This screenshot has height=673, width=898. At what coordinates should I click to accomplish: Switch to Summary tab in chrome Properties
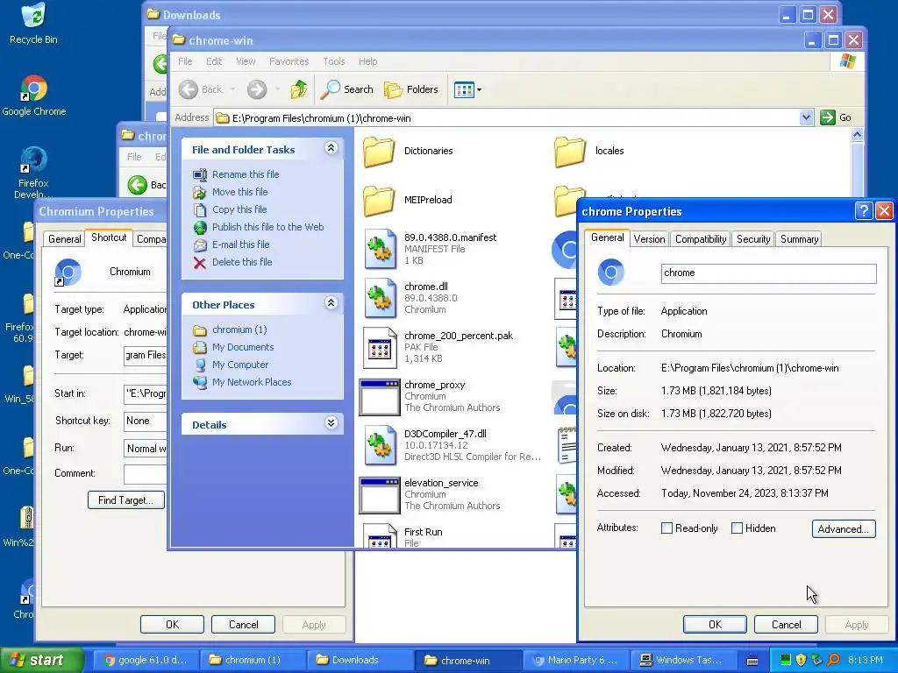pyautogui.click(x=799, y=239)
